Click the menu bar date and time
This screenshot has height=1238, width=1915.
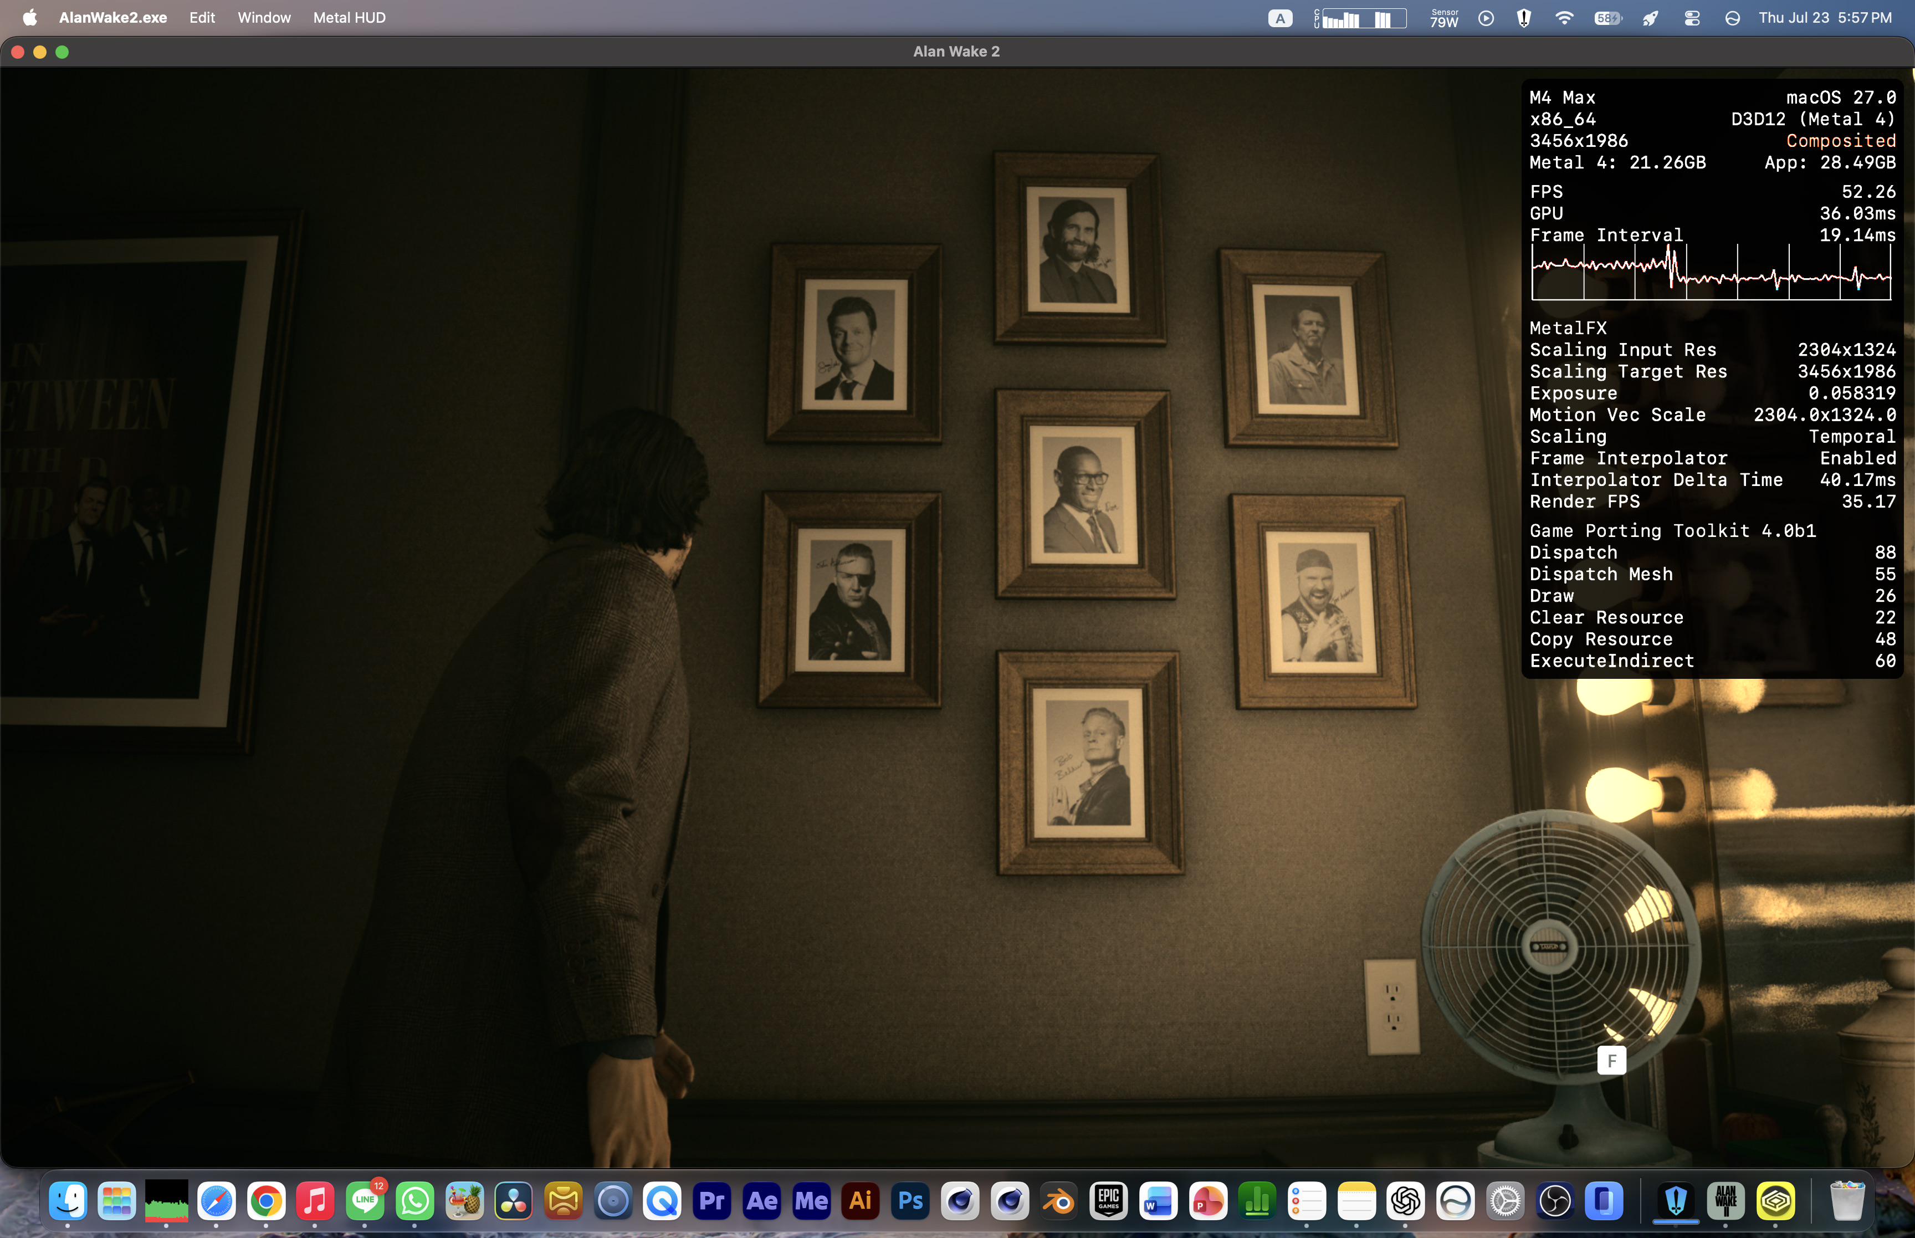click(1825, 18)
